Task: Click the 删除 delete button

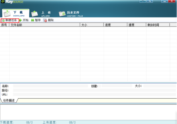Action: click(49, 20)
